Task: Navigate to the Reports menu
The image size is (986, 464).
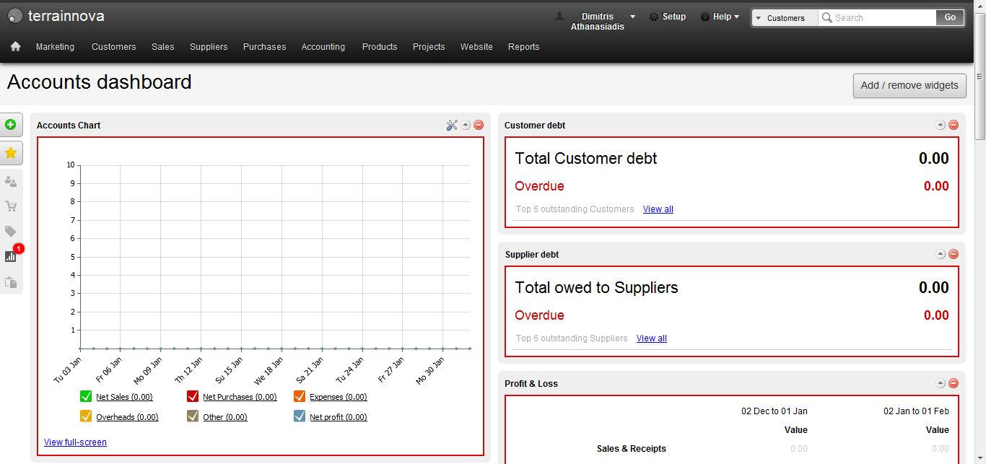Action: (x=523, y=46)
